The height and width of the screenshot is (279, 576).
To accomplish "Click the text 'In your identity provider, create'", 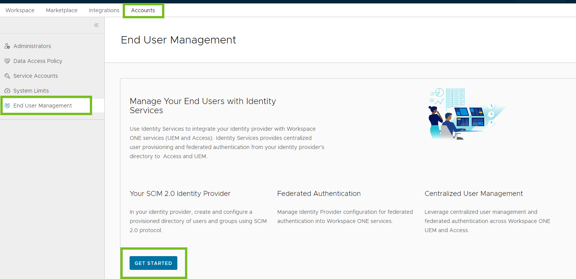I will tap(198, 221).
